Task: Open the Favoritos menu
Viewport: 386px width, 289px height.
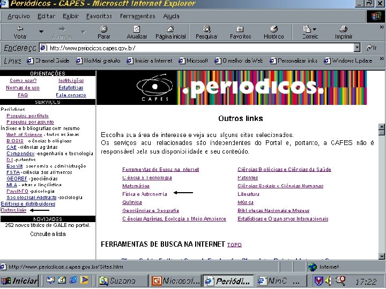Action: tap(99, 16)
